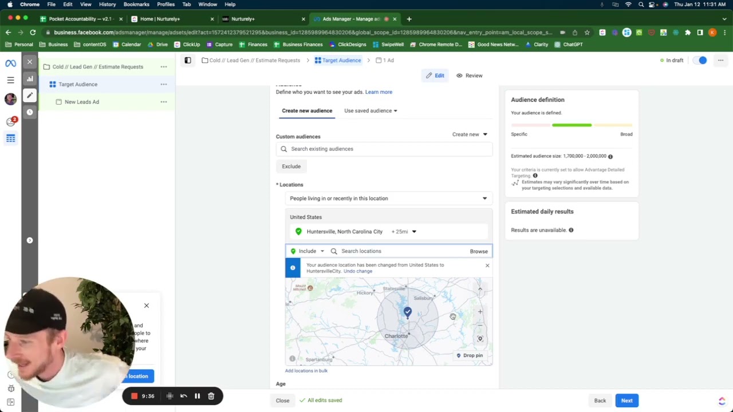
Task: Select the campaign Cold // Lead Gen row
Action: click(98, 67)
